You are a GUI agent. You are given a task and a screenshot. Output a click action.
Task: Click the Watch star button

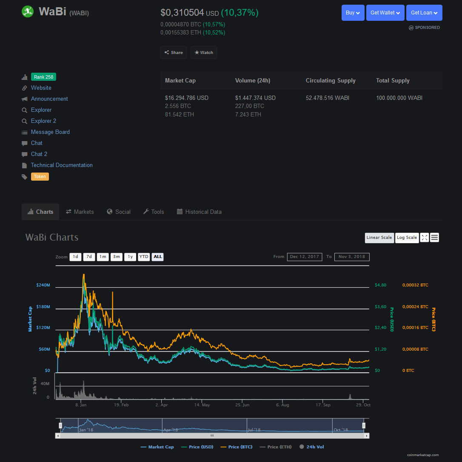point(204,52)
